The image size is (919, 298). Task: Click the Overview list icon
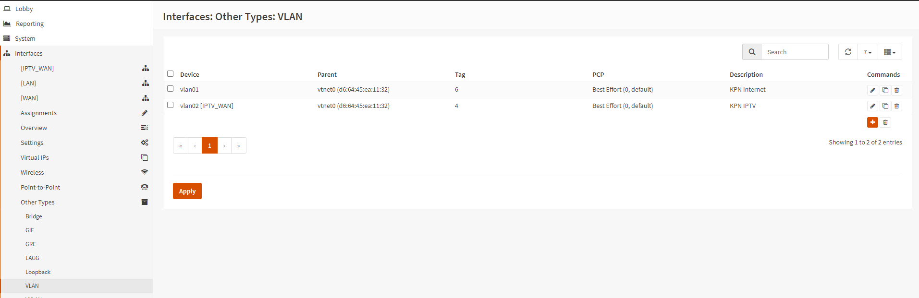(145, 128)
